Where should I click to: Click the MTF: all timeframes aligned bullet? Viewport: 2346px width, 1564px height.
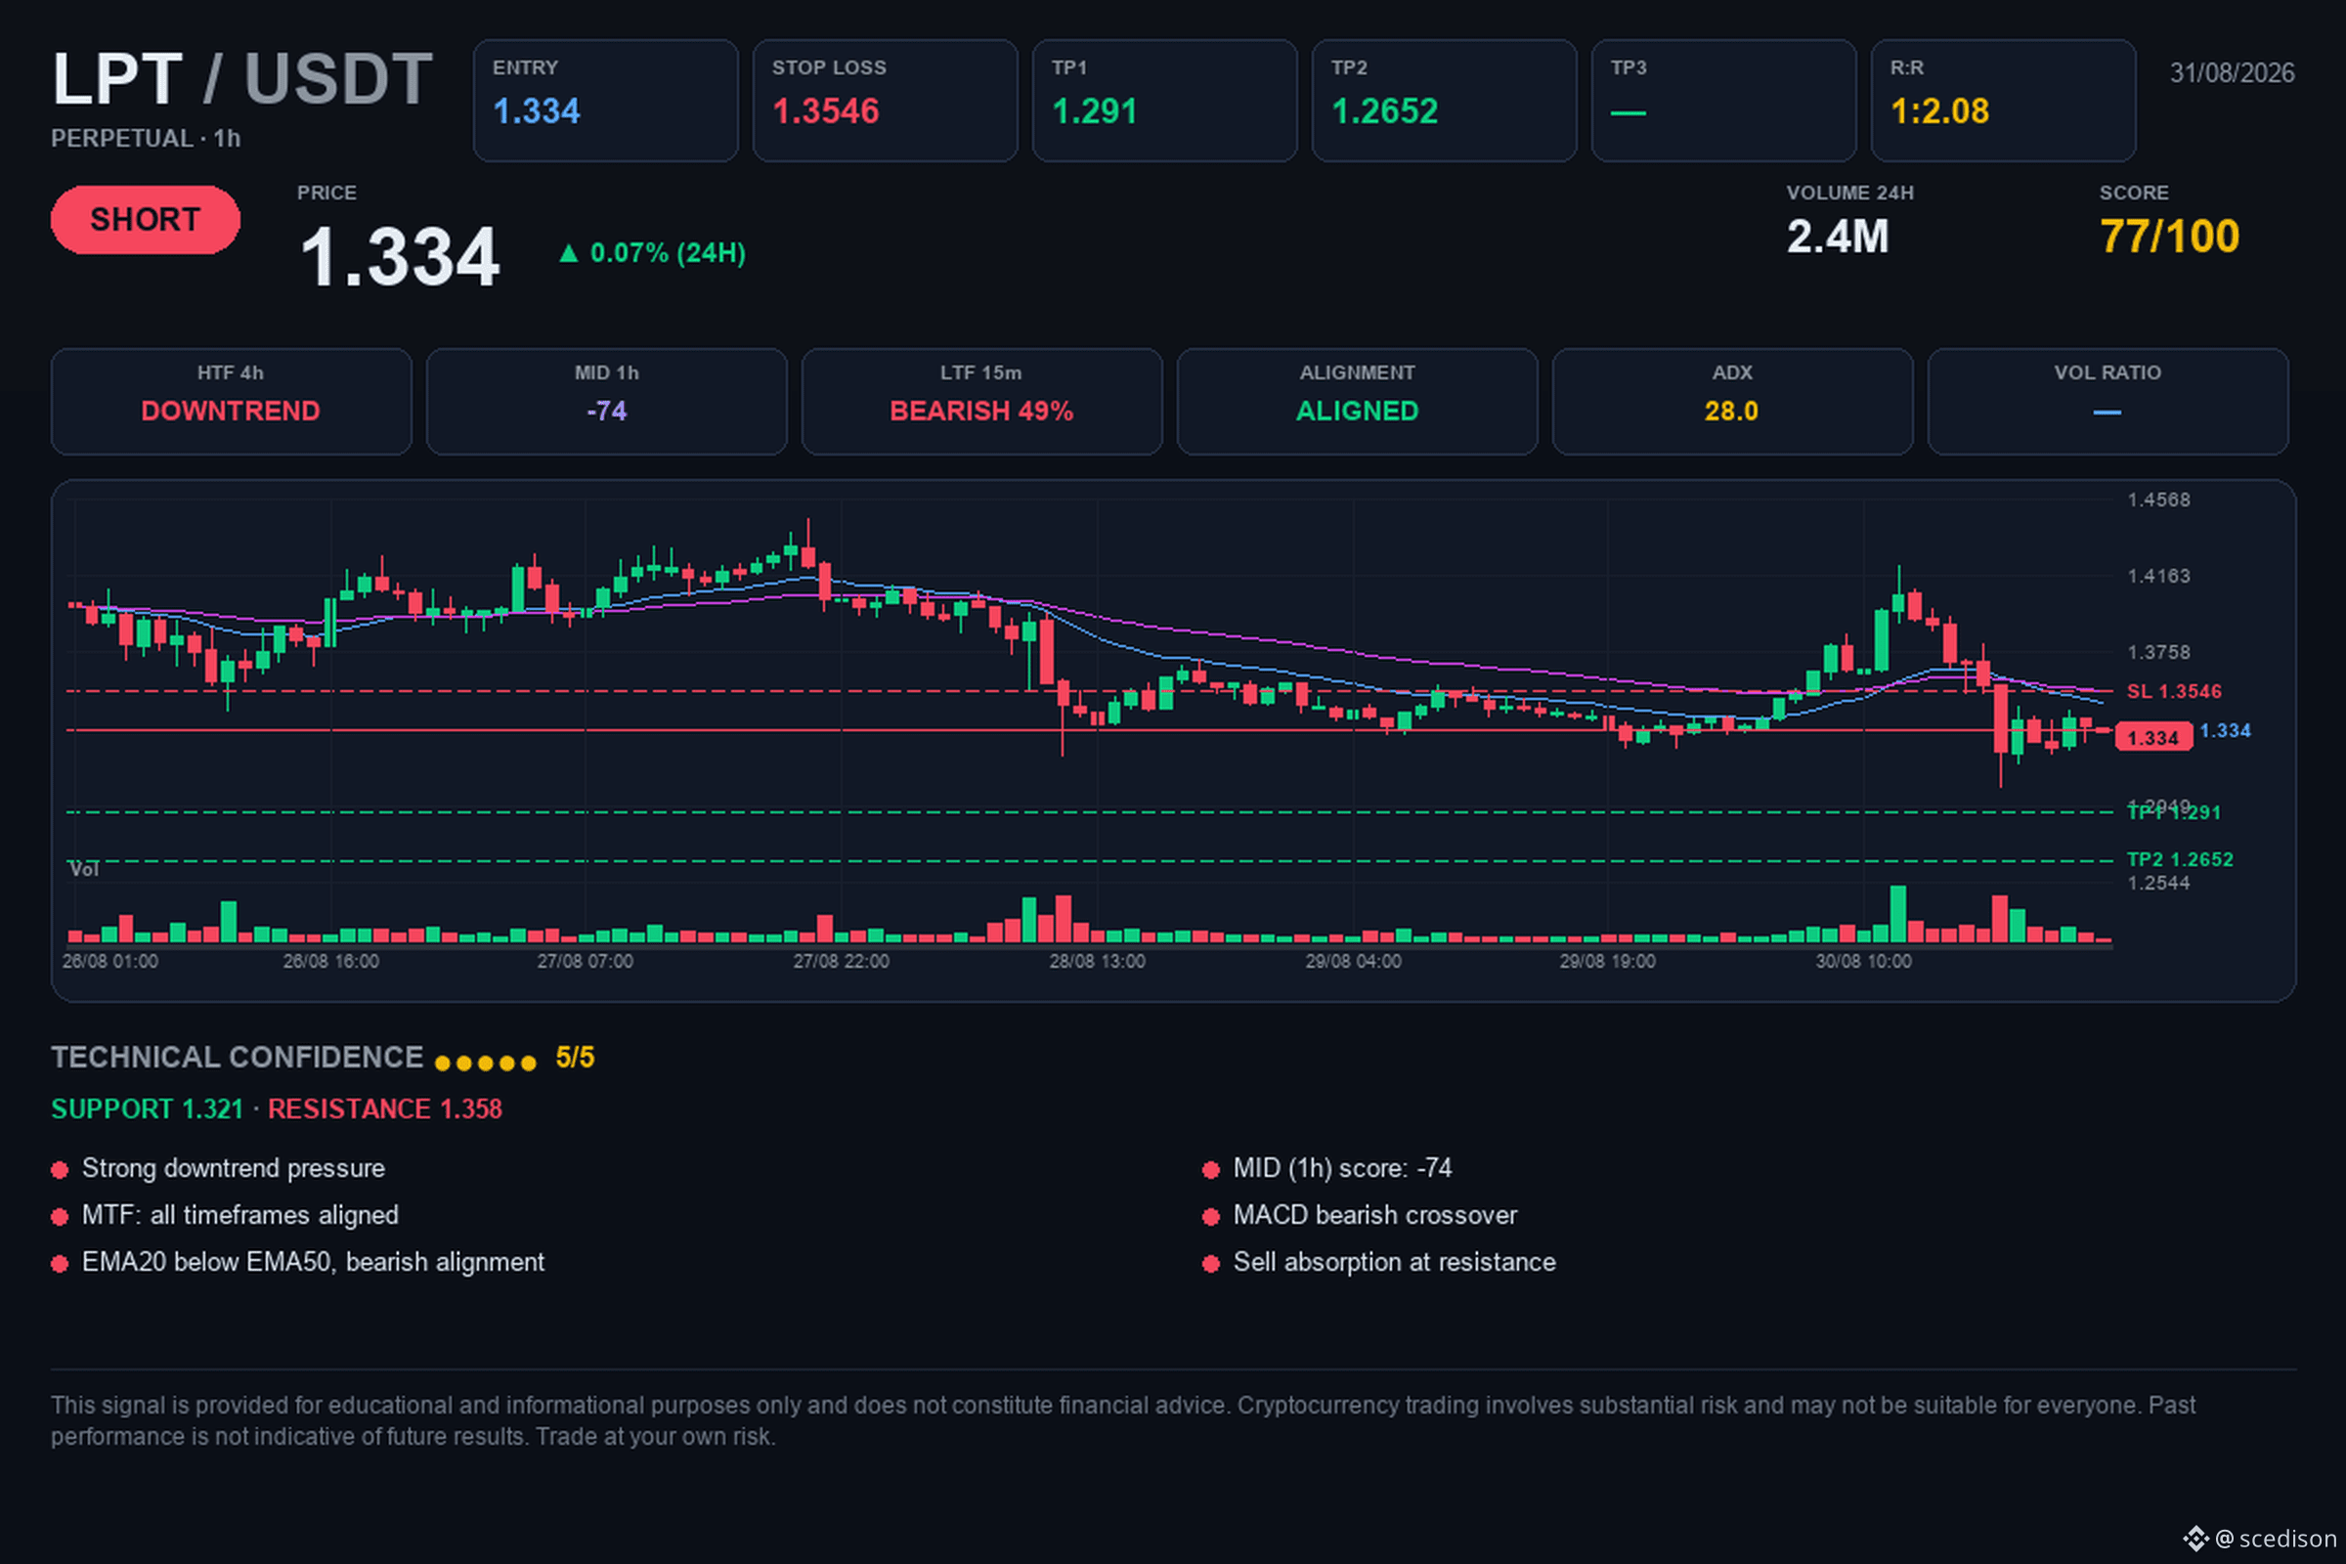(226, 1216)
